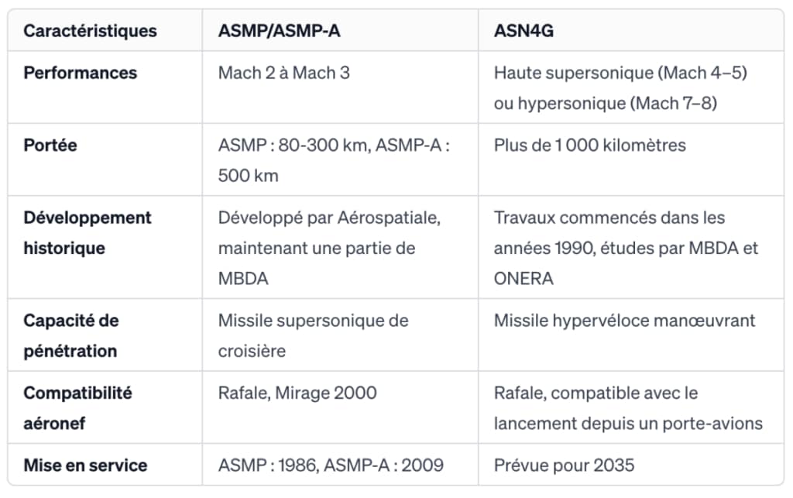
Task: Select the 'Mise en service' row label
Action: tap(85, 465)
